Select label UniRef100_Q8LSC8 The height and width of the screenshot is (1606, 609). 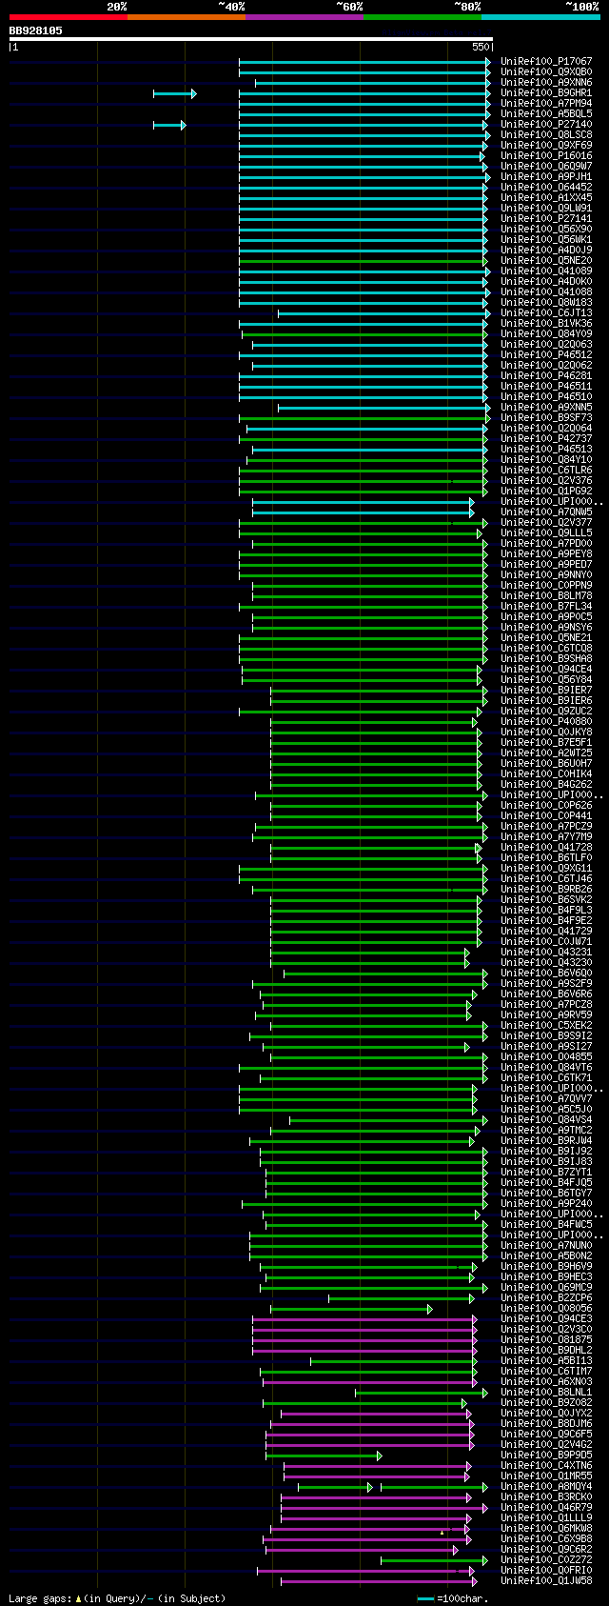pos(546,135)
